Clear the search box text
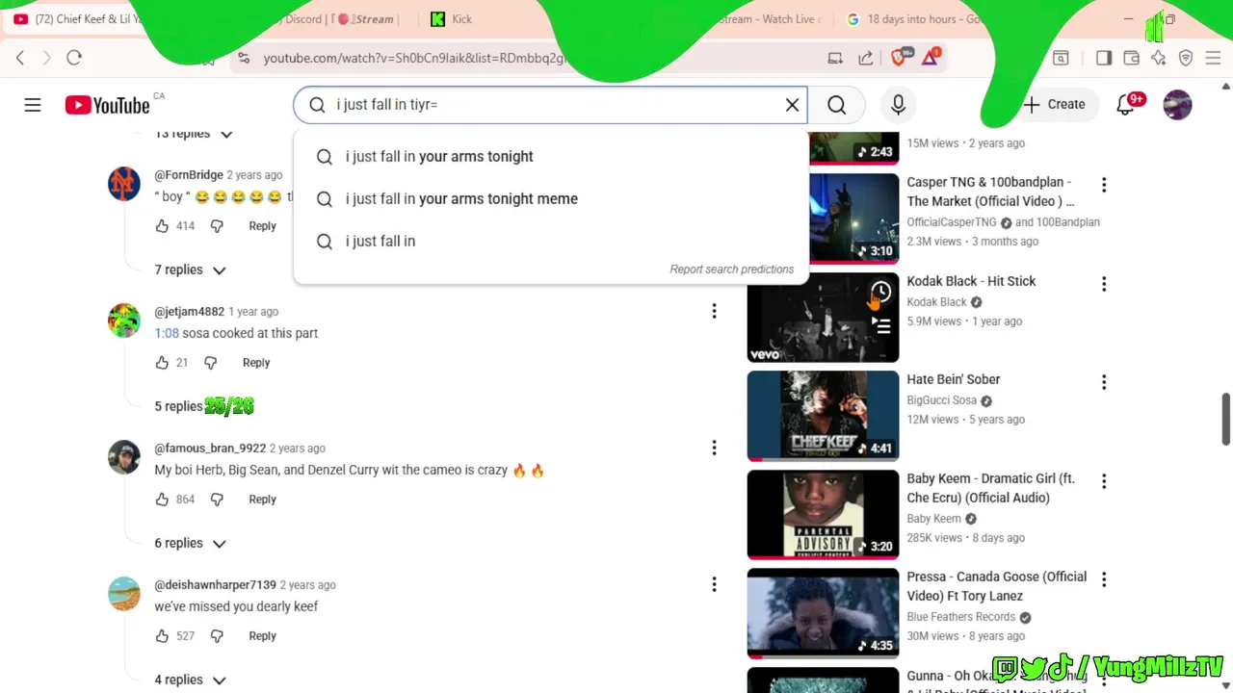1233x693 pixels. [x=792, y=105]
